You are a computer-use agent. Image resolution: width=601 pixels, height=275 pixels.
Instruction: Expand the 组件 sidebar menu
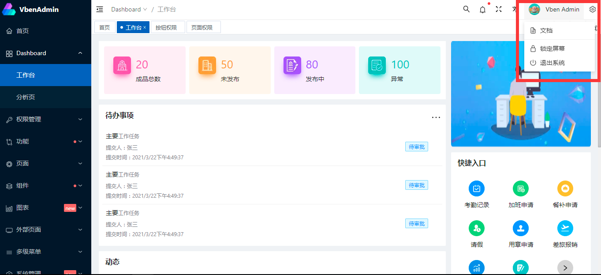80,185
